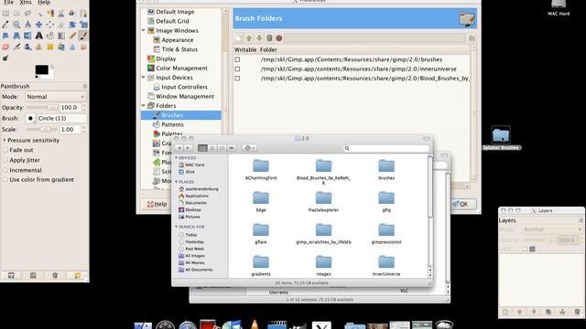The height and width of the screenshot is (329, 586).
Task: Click the Finder back arrow
Action: tap(179, 148)
